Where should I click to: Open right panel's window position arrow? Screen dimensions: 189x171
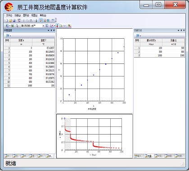tap(178, 30)
